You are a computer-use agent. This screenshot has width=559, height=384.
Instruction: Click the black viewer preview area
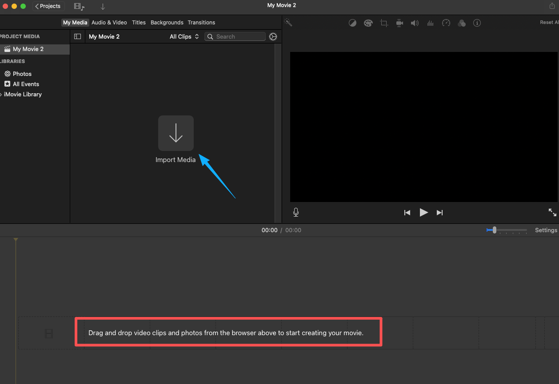423,127
